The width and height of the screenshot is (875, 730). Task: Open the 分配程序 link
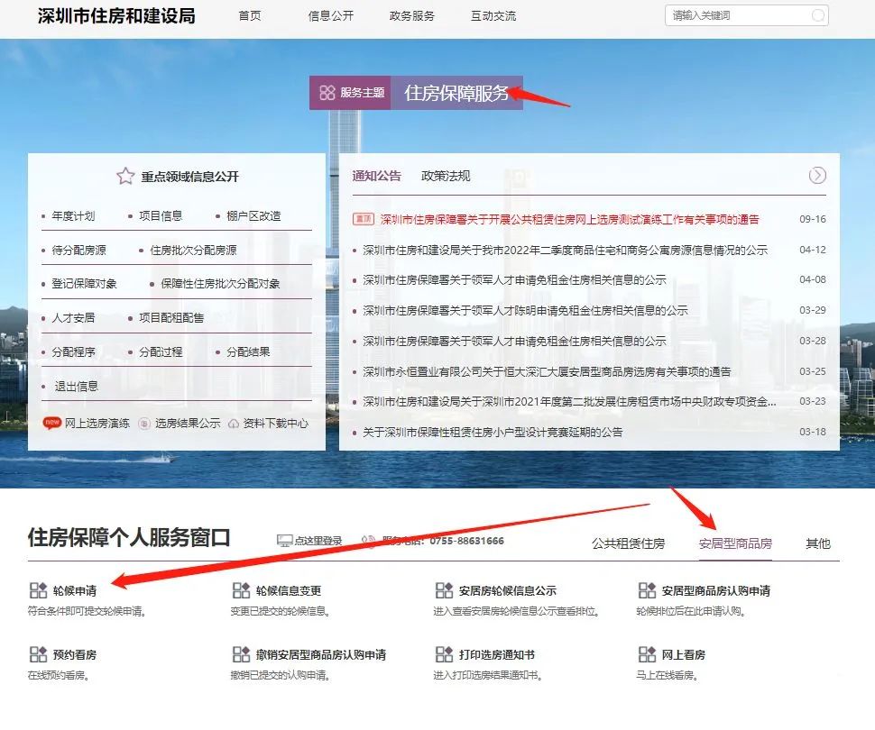coord(73,351)
